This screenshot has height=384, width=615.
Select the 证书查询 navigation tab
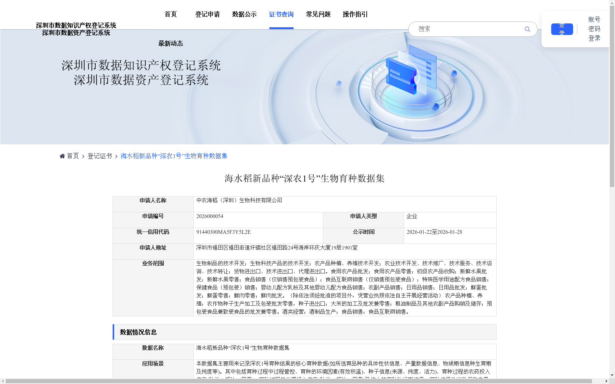[281, 14]
